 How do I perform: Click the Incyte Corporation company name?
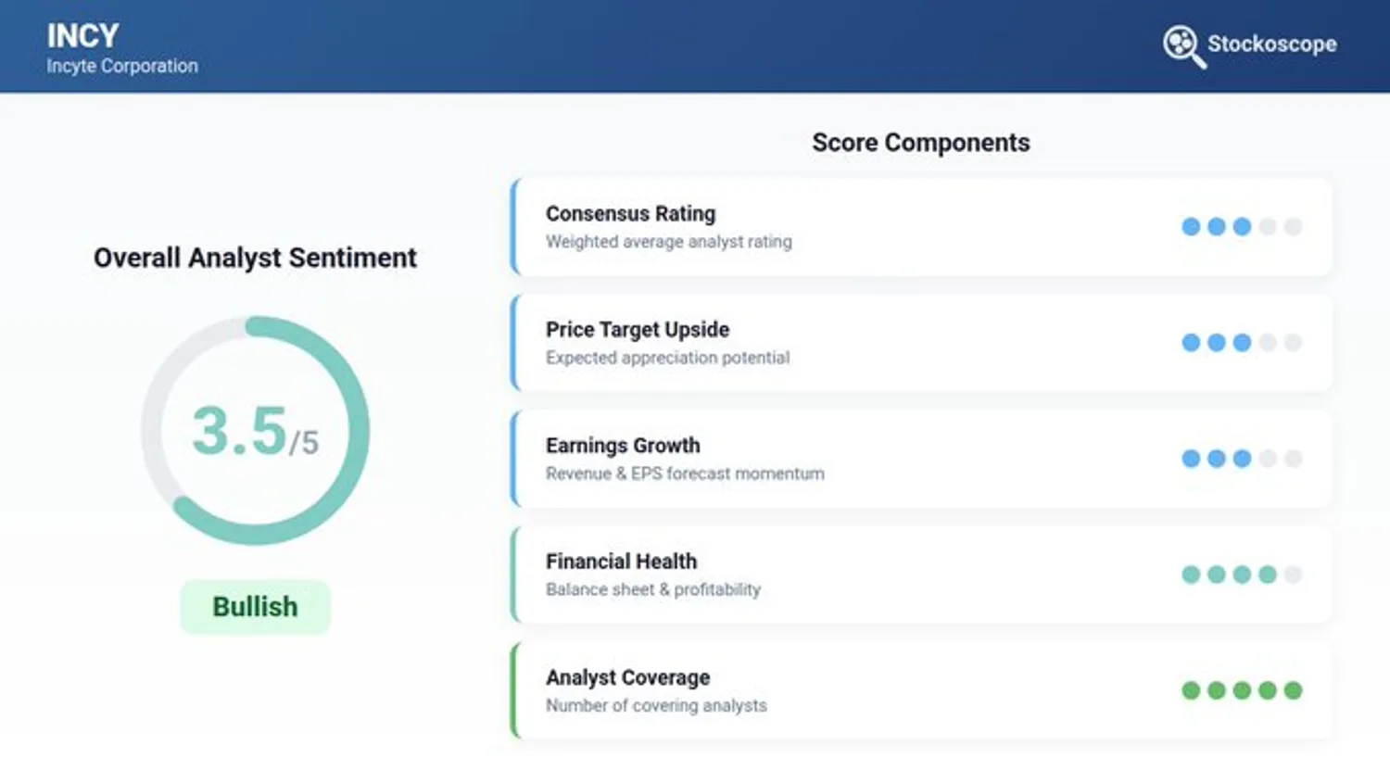[x=122, y=67]
